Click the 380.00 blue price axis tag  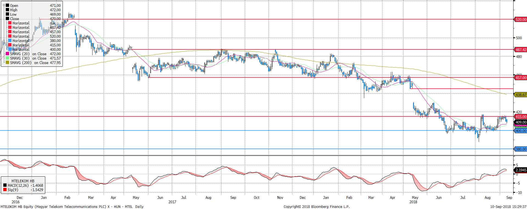coord(520,149)
